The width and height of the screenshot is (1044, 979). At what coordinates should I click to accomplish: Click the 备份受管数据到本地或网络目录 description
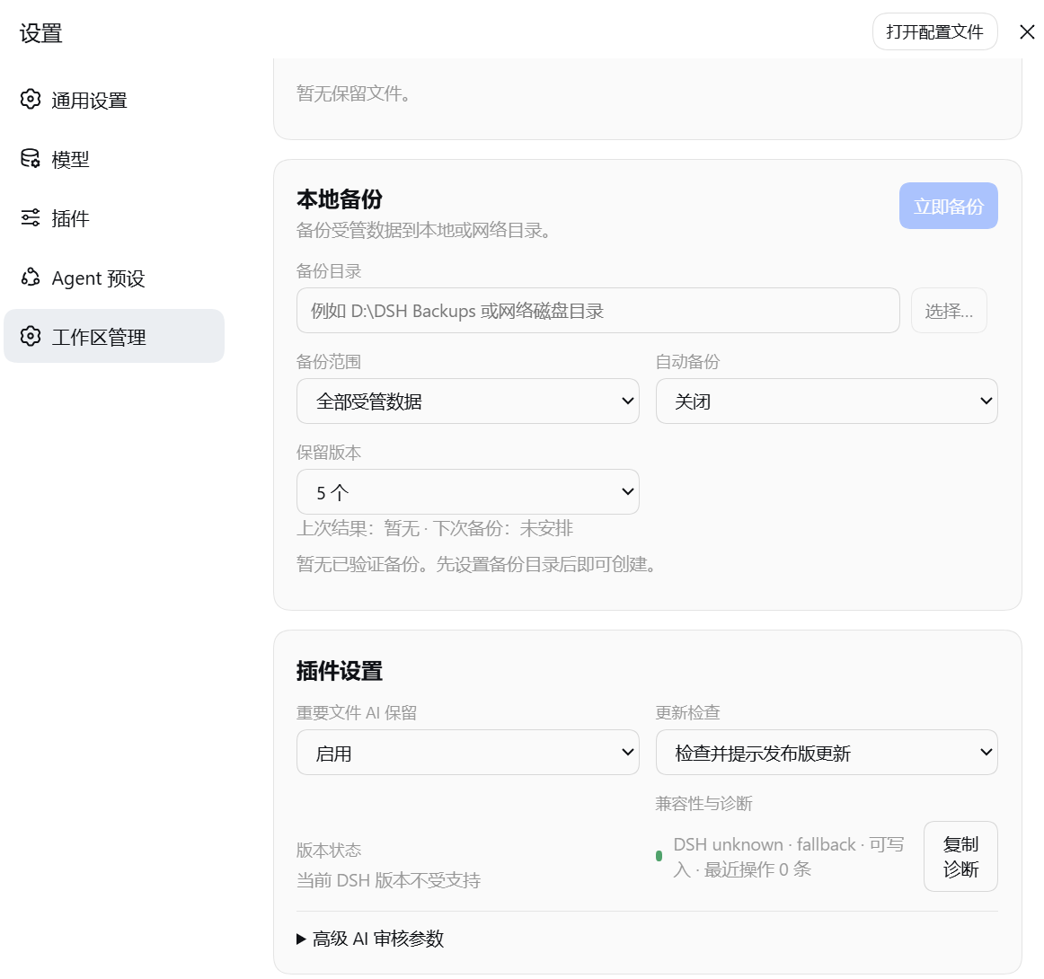coord(426,231)
